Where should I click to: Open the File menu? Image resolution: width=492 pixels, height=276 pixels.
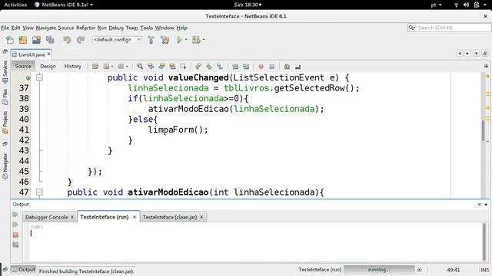click(5, 28)
